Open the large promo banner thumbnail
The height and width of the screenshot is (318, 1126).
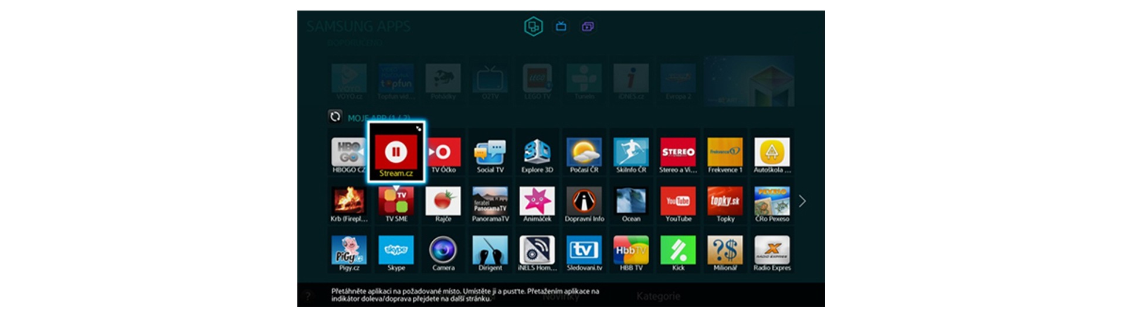[x=749, y=80]
